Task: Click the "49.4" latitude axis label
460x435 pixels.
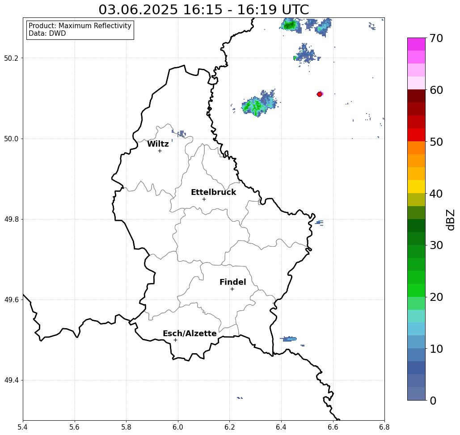Action: click(11, 380)
